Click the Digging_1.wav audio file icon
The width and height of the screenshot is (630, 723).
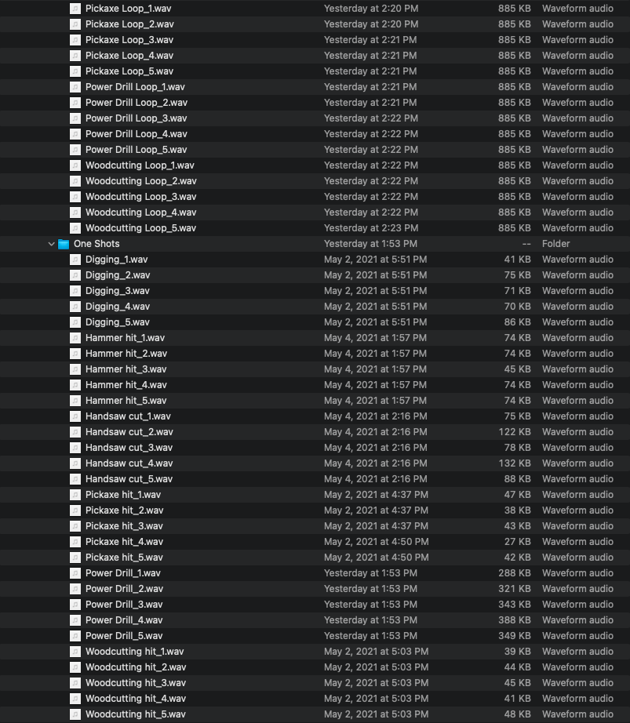(75, 260)
